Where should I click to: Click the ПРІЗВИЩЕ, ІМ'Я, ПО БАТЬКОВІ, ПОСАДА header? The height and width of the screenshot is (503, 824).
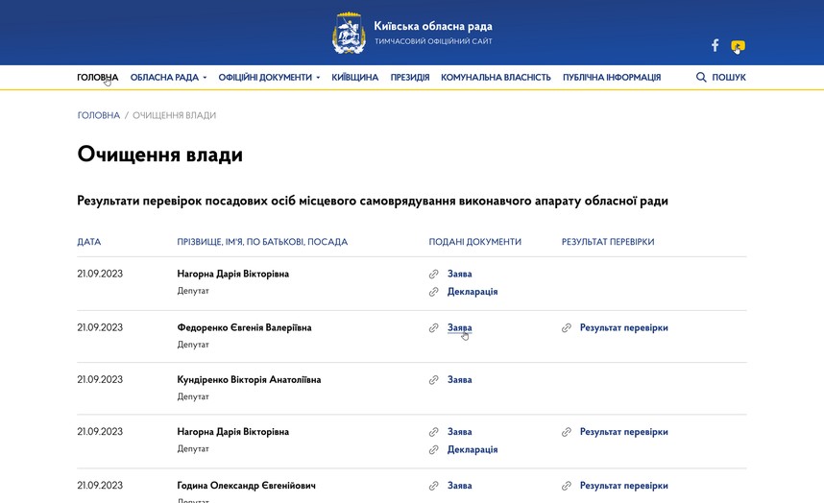coord(262,242)
